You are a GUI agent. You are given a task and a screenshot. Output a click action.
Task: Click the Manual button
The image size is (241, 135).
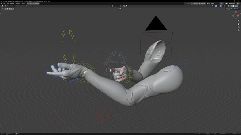coord(202,3)
